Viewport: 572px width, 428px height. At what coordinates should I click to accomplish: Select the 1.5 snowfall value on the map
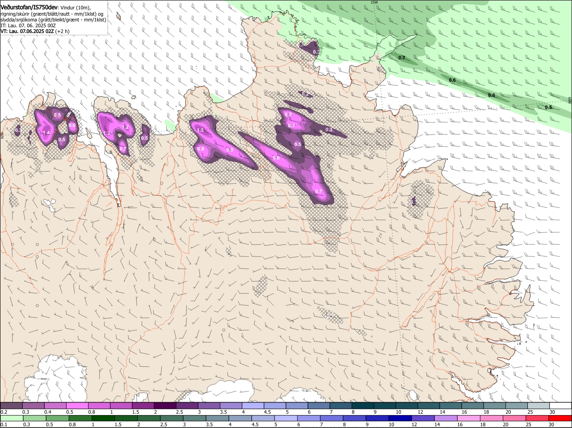pos(201,130)
